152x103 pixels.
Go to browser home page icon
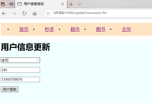pyautogui.click(x=35, y=13)
